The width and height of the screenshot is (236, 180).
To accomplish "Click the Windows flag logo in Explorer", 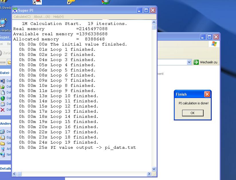I will coord(214,44).
